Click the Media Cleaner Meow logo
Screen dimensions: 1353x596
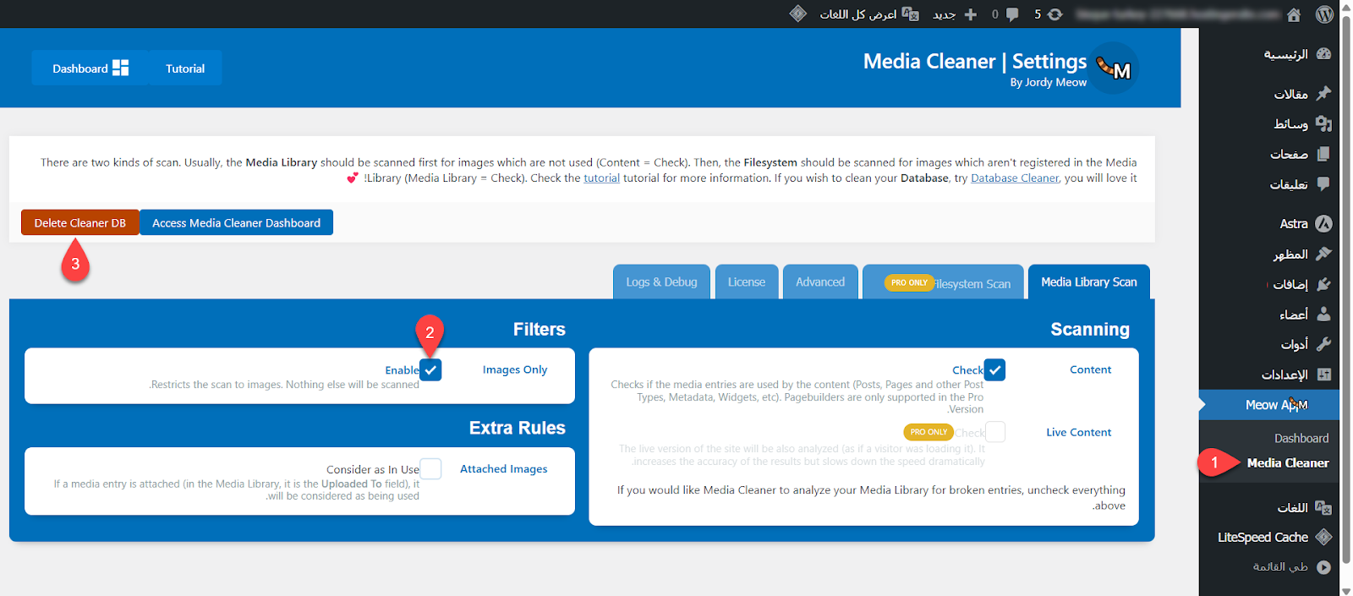pos(1114,68)
